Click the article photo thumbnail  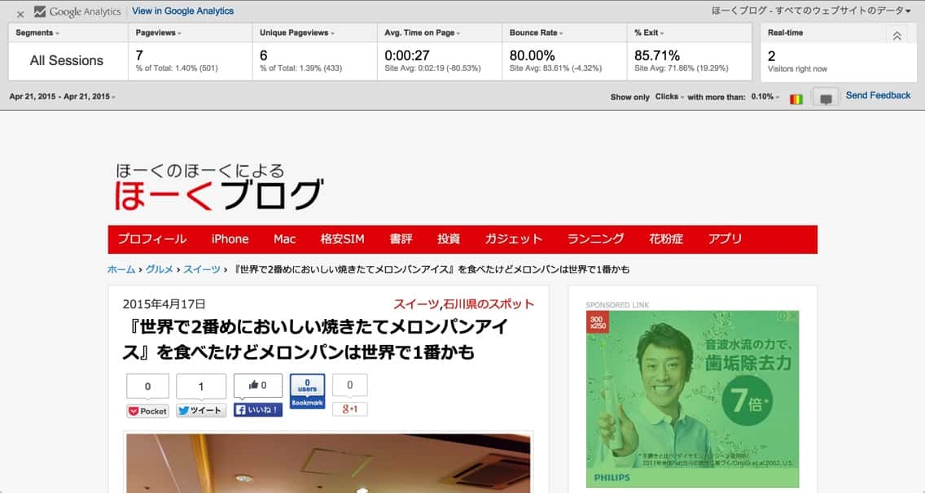[x=328, y=463]
